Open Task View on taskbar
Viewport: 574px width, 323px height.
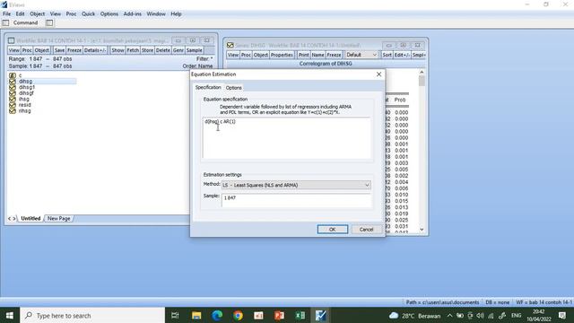[175, 315]
